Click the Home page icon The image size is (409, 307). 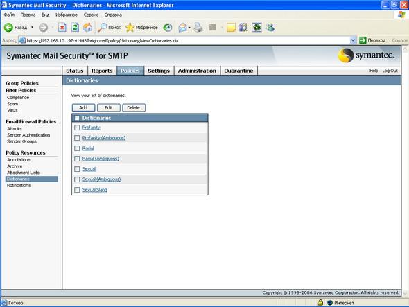click(87, 28)
